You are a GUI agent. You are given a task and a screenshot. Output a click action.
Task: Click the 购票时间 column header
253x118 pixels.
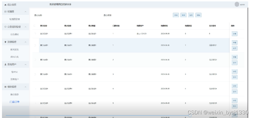click(x=164, y=26)
